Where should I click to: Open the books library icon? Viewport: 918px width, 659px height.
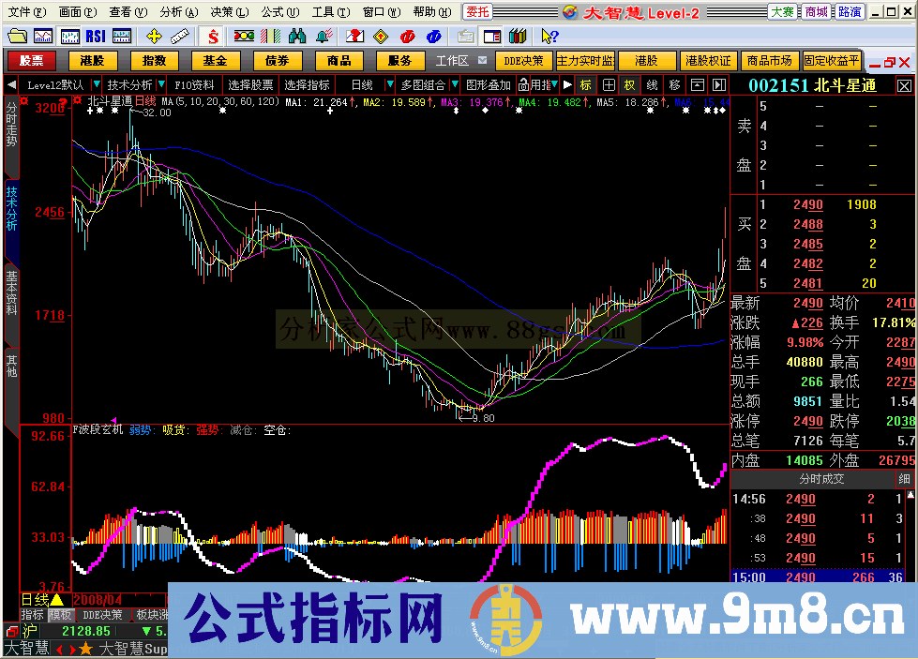point(518,37)
